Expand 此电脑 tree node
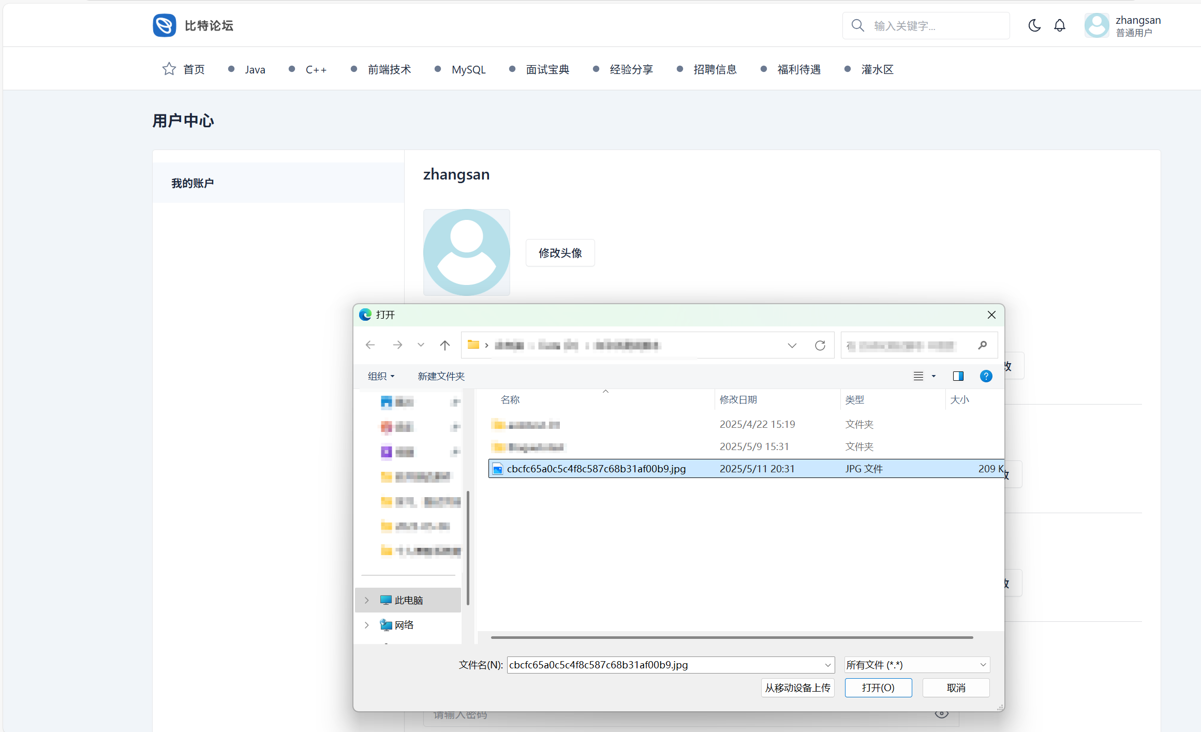Image resolution: width=1201 pixels, height=732 pixels. coord(367,600)
